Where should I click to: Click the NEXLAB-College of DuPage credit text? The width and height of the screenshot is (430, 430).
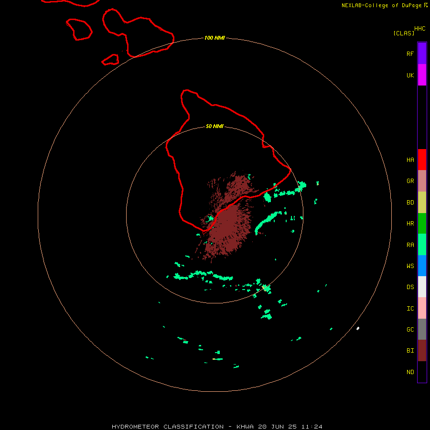click(x=382, y=5)
